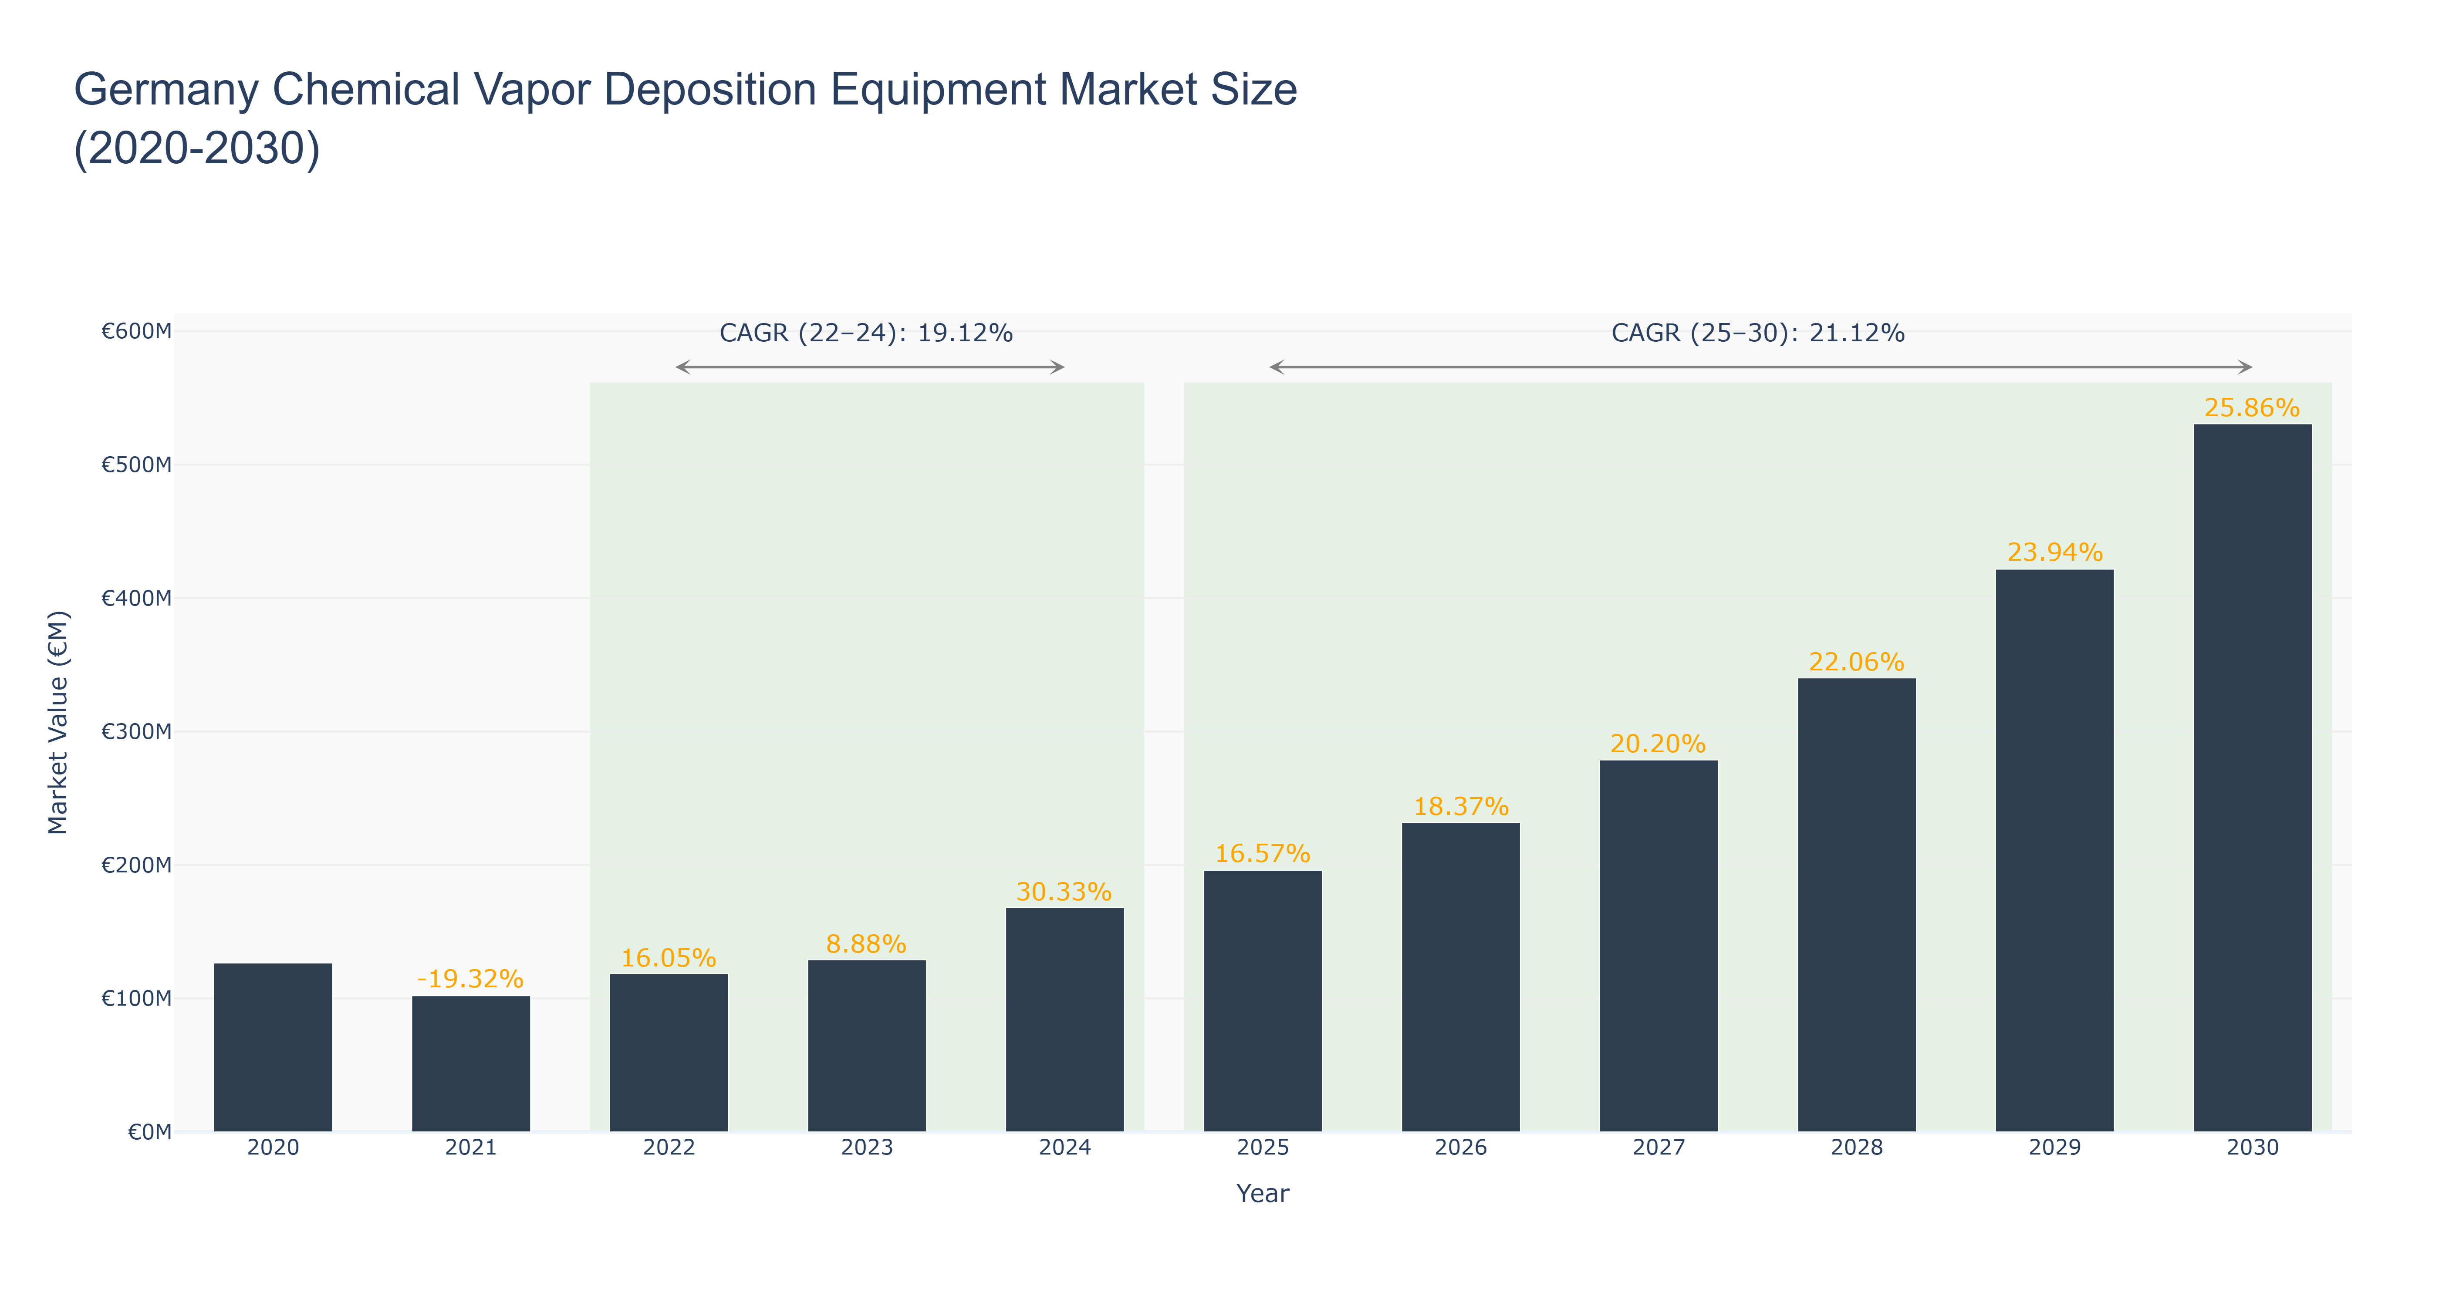2439x1306 pixels.
Task: Click the 2027 bar
Action: click(1658, 946)
